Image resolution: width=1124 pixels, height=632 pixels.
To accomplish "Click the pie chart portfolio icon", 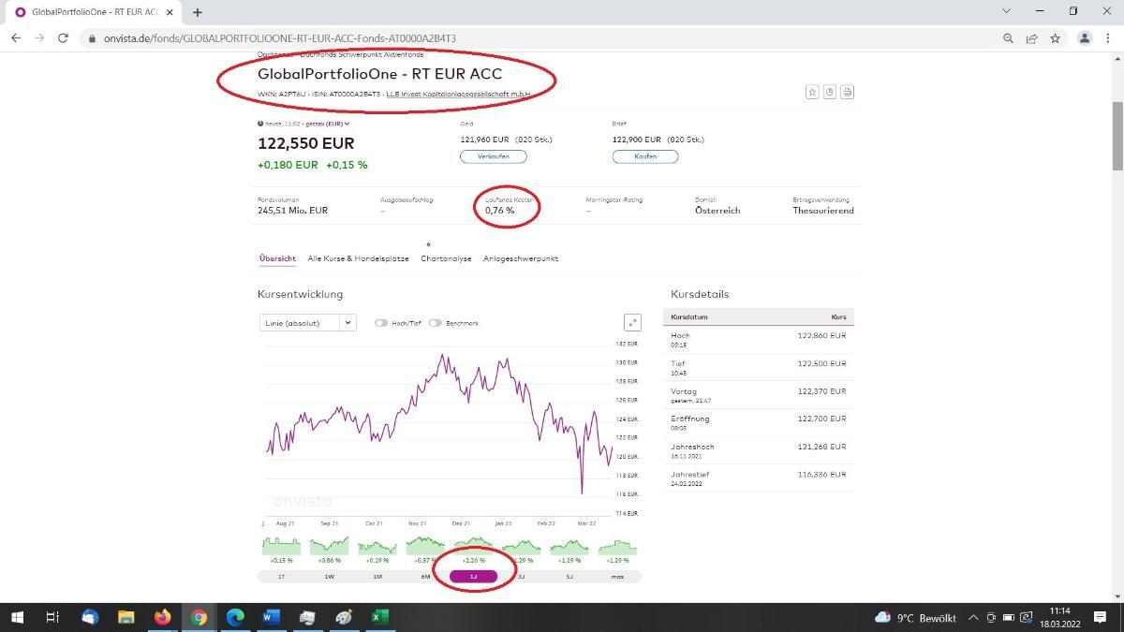I will [830, 92].
